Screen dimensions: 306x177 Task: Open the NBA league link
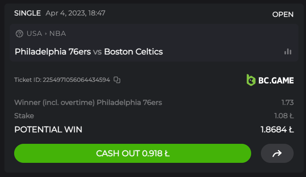[57, 34]
